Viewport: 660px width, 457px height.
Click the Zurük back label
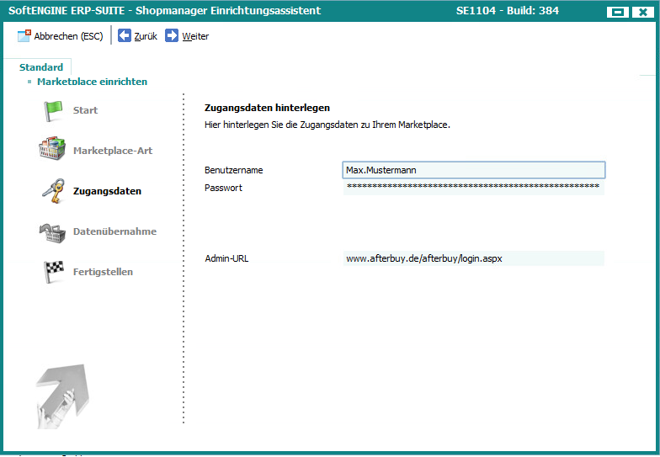click(146, 36)
